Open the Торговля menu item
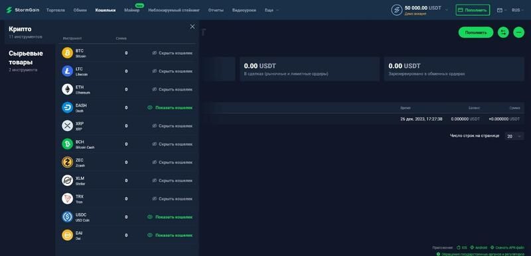Image resolution: width=531 pixels, height=256 pixels. pos(56,10)
